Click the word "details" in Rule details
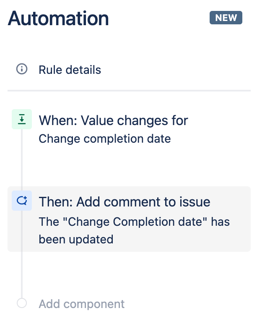This screenshot has width=270, height=329. pos(83,70)
